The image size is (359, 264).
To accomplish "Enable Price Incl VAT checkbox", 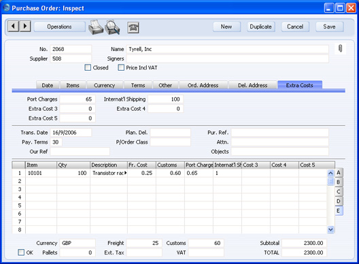I will point(121,67).
